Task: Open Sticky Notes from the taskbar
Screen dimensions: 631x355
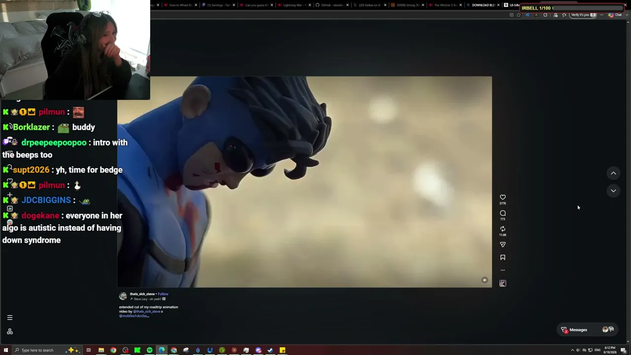Action: (282, 350)
